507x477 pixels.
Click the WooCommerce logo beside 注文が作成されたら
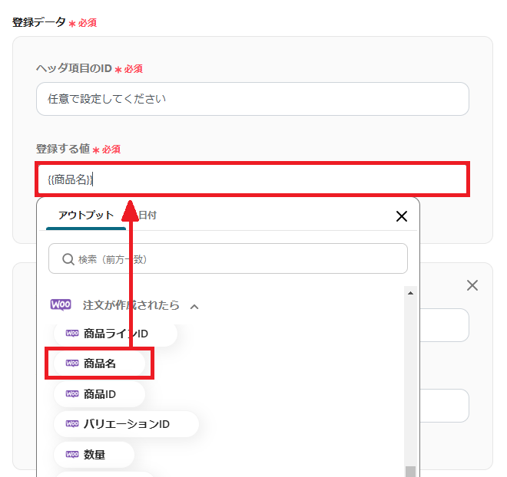coord(61,305)
